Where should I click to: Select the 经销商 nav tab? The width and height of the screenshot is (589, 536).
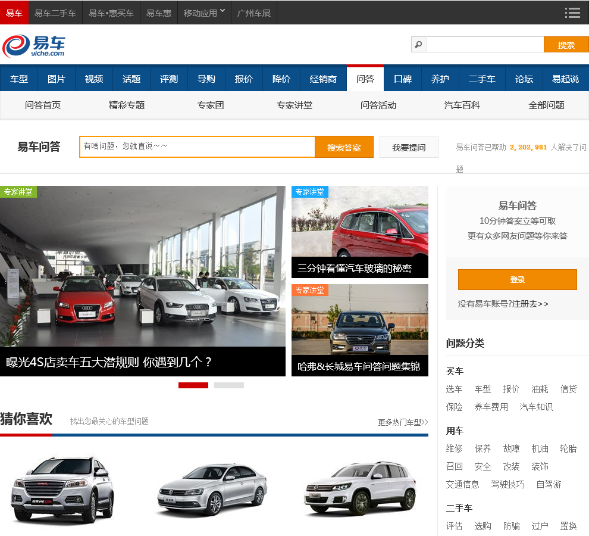tap(323, 79)
